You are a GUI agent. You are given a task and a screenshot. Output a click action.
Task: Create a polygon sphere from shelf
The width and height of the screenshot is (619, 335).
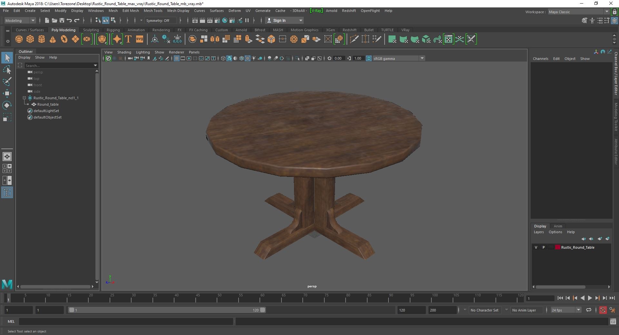tap(19, 39)
